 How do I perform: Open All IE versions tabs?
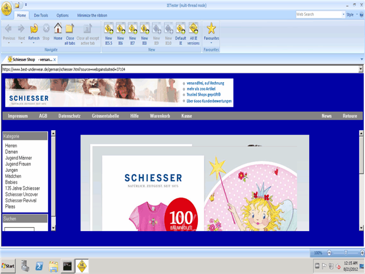click(x=193, y=29)
